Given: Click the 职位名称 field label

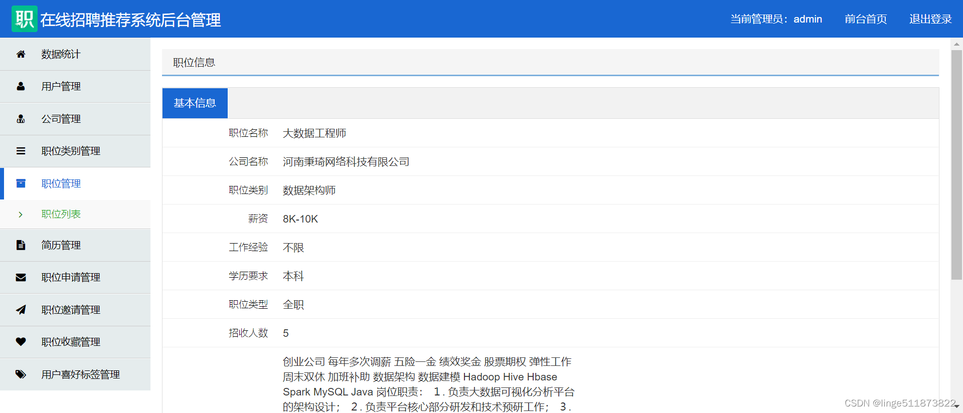Looking at the screenshot, I should (x=248, y=133).
